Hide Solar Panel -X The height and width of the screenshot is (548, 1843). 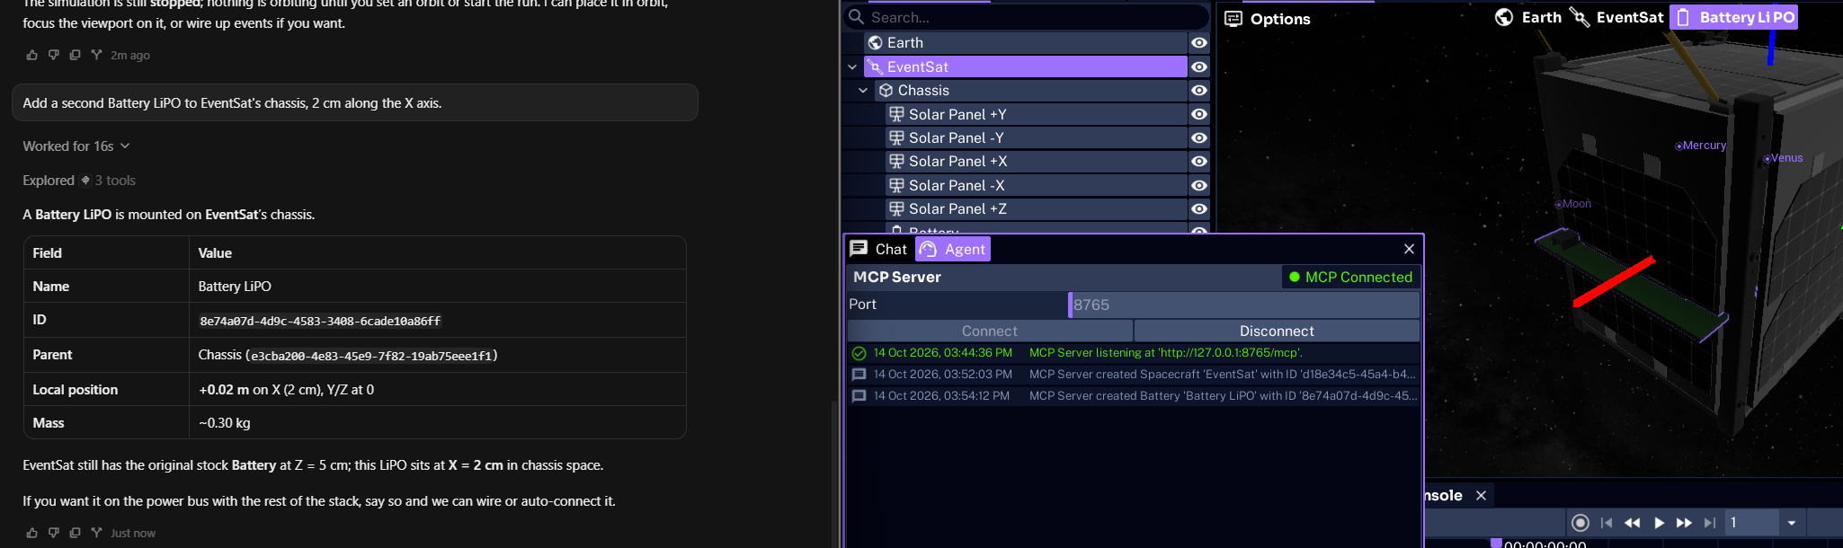[1199, 185]
